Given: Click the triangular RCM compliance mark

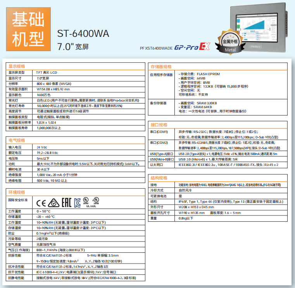Looking at the screenshot, I should point(53,203).
